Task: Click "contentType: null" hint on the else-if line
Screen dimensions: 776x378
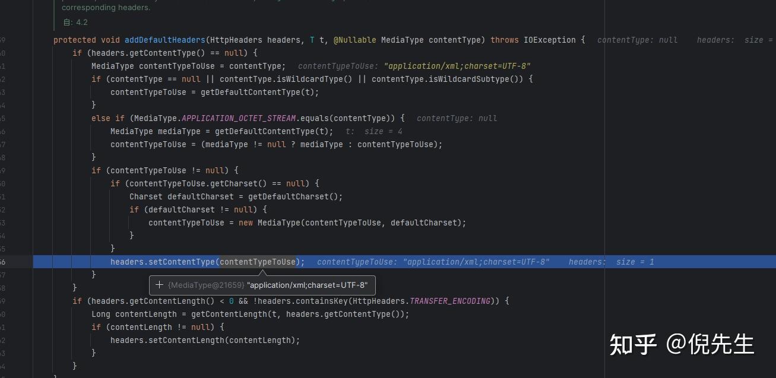Action: pyautogui.click(x=457, y=118)
